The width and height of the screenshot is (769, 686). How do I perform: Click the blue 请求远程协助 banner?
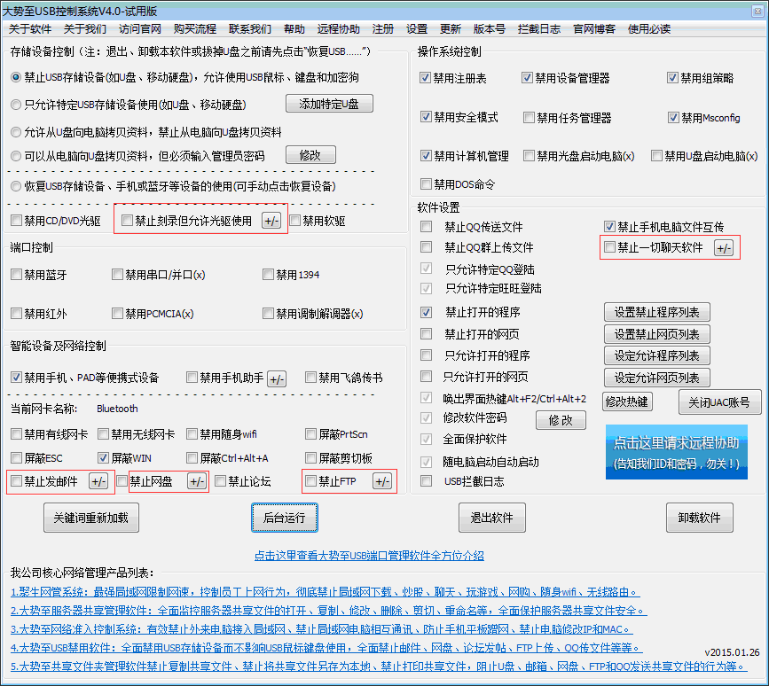(675, 452)
